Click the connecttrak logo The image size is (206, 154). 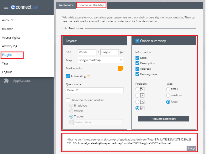pos(24,7)
